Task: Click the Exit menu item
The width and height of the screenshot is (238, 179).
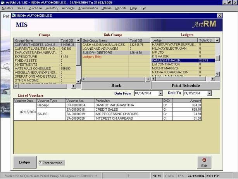Action: pyautogui.click(x=143, y=8)
